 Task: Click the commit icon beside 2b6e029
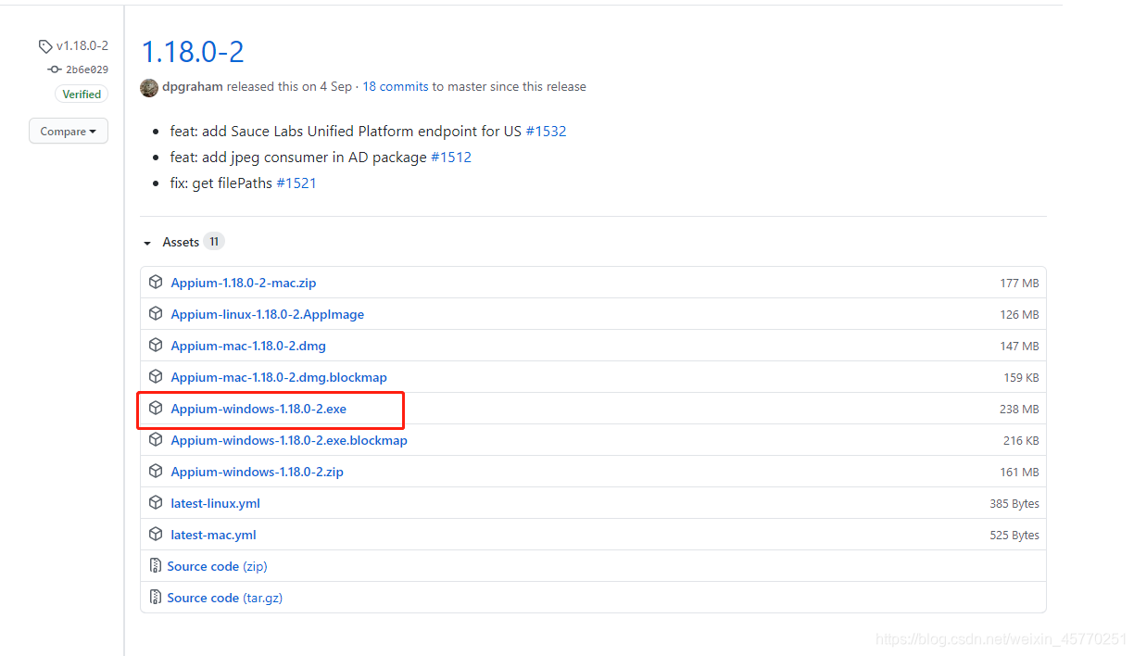click(x=55, y=69)
